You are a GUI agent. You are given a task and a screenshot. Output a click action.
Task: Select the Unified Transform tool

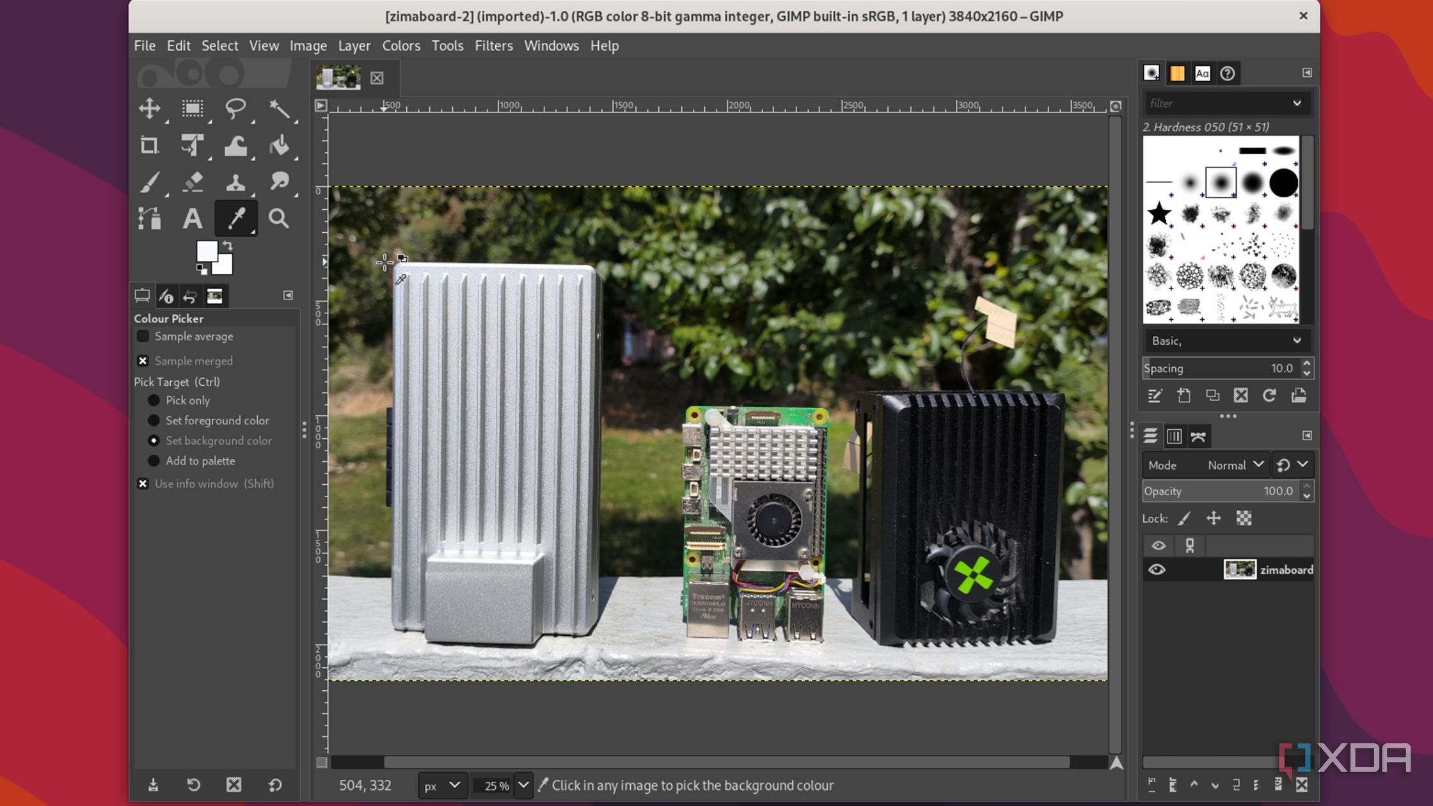click(x=193, y=145)
